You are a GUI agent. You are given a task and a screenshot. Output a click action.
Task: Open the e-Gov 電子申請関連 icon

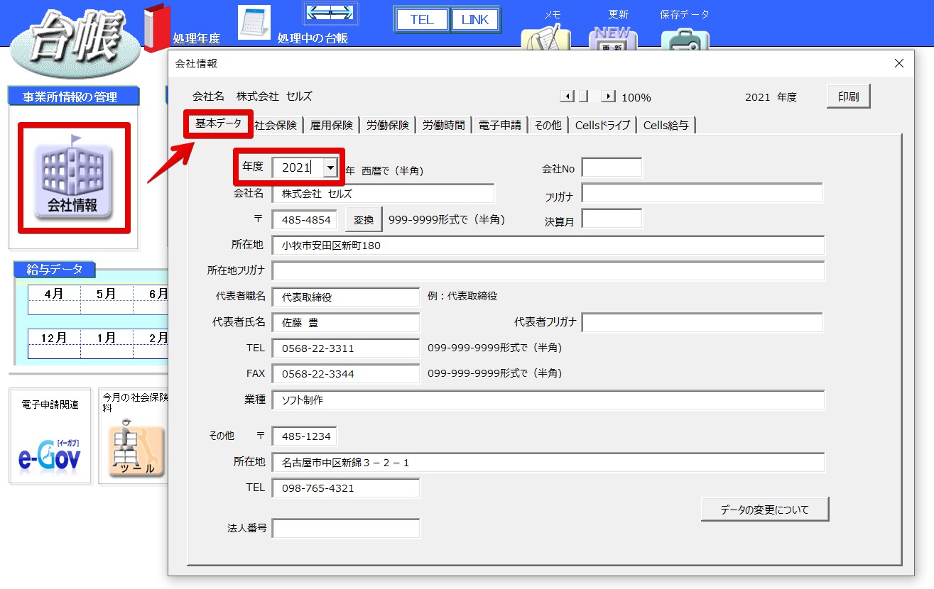[x=50, y=454]
